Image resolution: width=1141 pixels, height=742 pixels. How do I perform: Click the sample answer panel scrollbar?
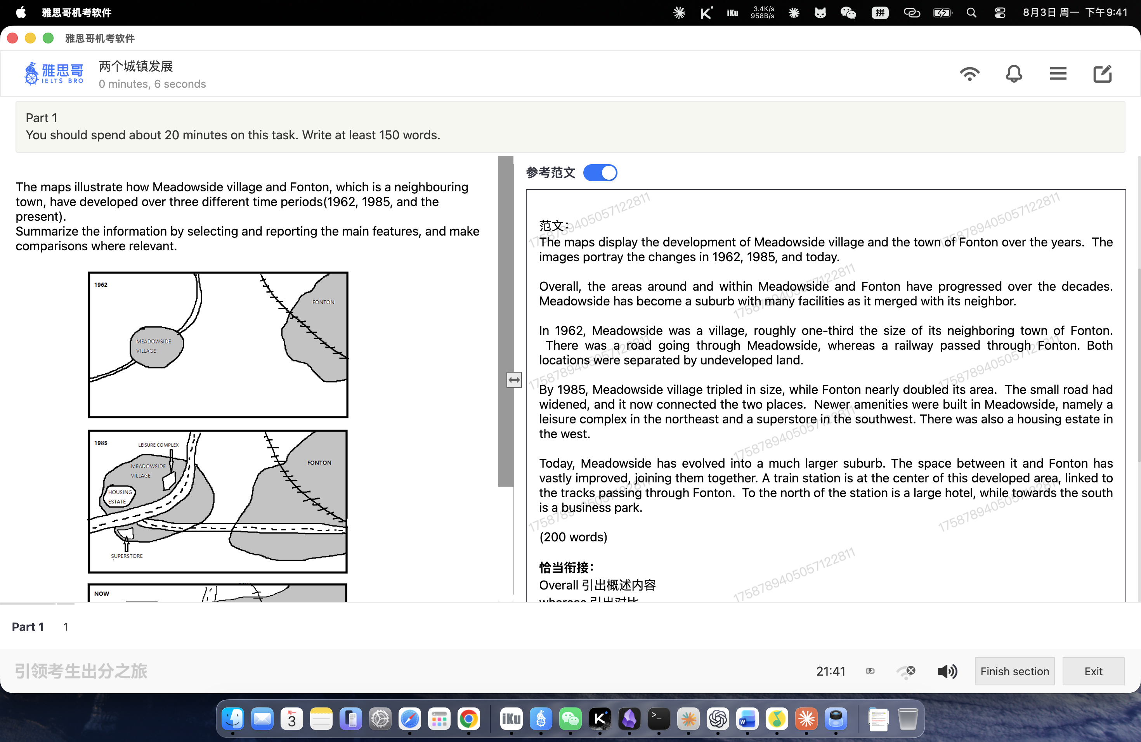coord(1139,364)
